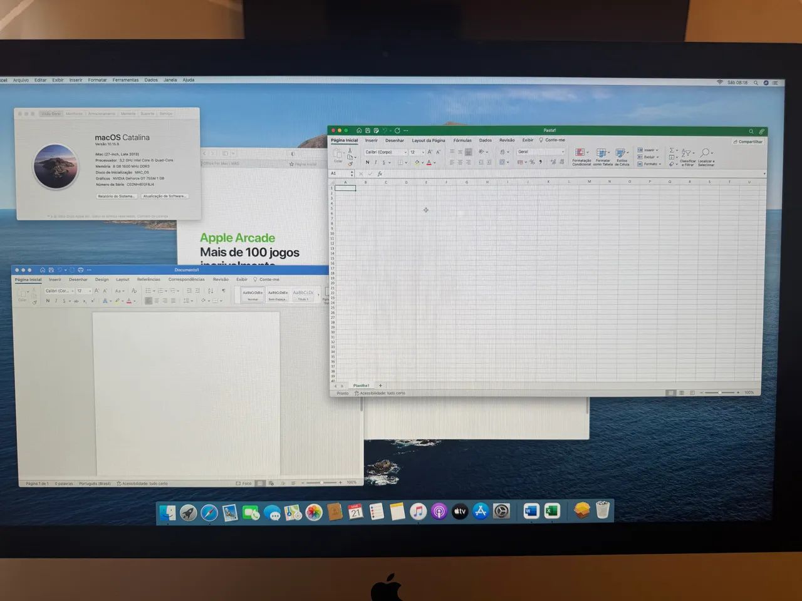Click Excel comma style icon
Viewport: 802px width, 601px height.
[540, 162]
